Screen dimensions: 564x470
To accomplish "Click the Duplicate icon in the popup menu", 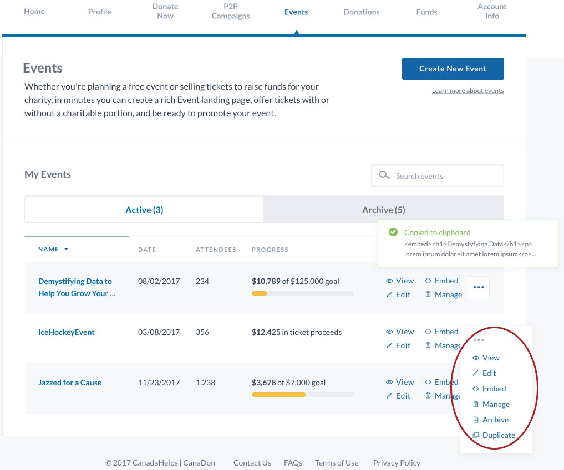I will (x=475, y=435).
